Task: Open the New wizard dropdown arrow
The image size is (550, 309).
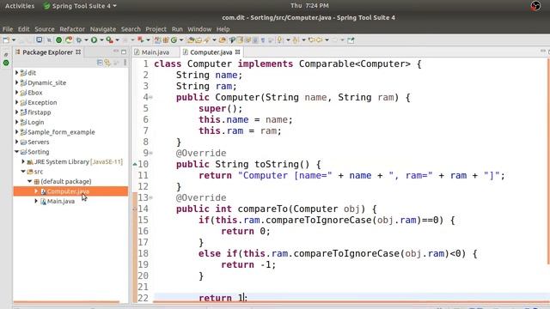Action: [14, 40]
